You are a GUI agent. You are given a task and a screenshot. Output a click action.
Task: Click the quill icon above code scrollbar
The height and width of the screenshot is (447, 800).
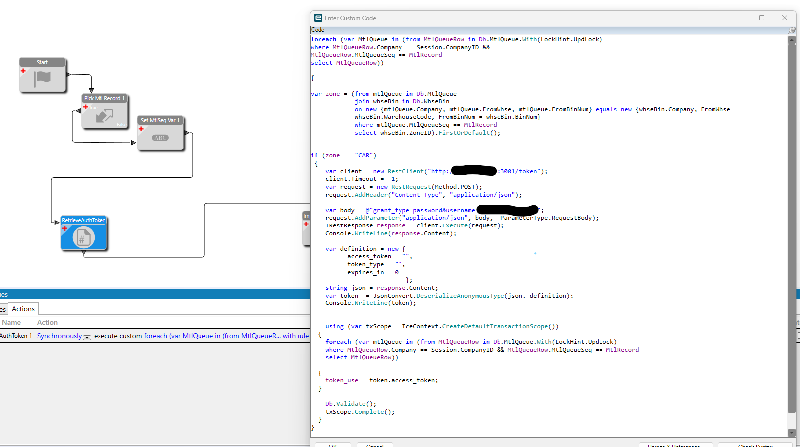coord(791,30)
